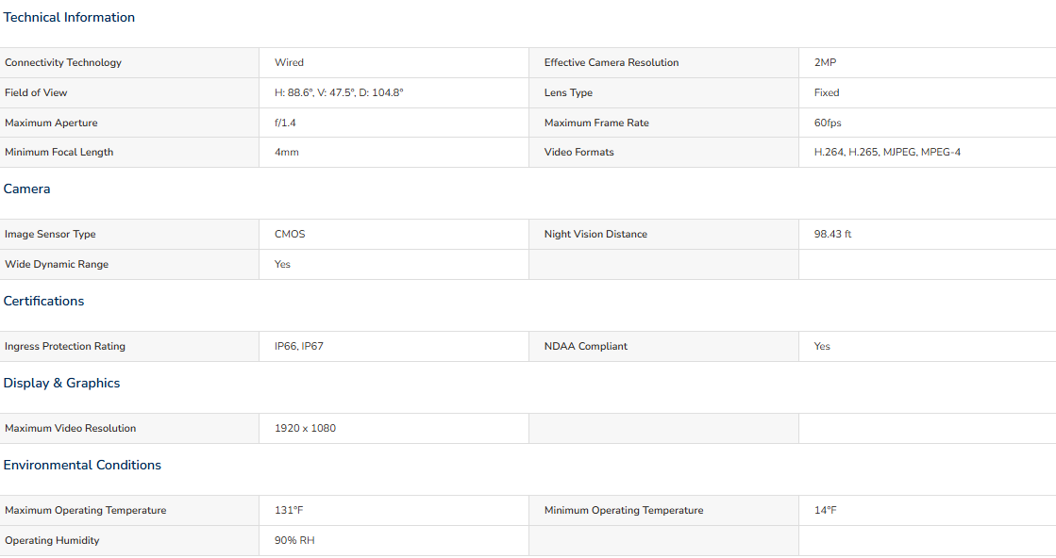The height and width of the screenshot is (558, 1056).
Task: Click the Technical Information heading
Action: point(69,18)
